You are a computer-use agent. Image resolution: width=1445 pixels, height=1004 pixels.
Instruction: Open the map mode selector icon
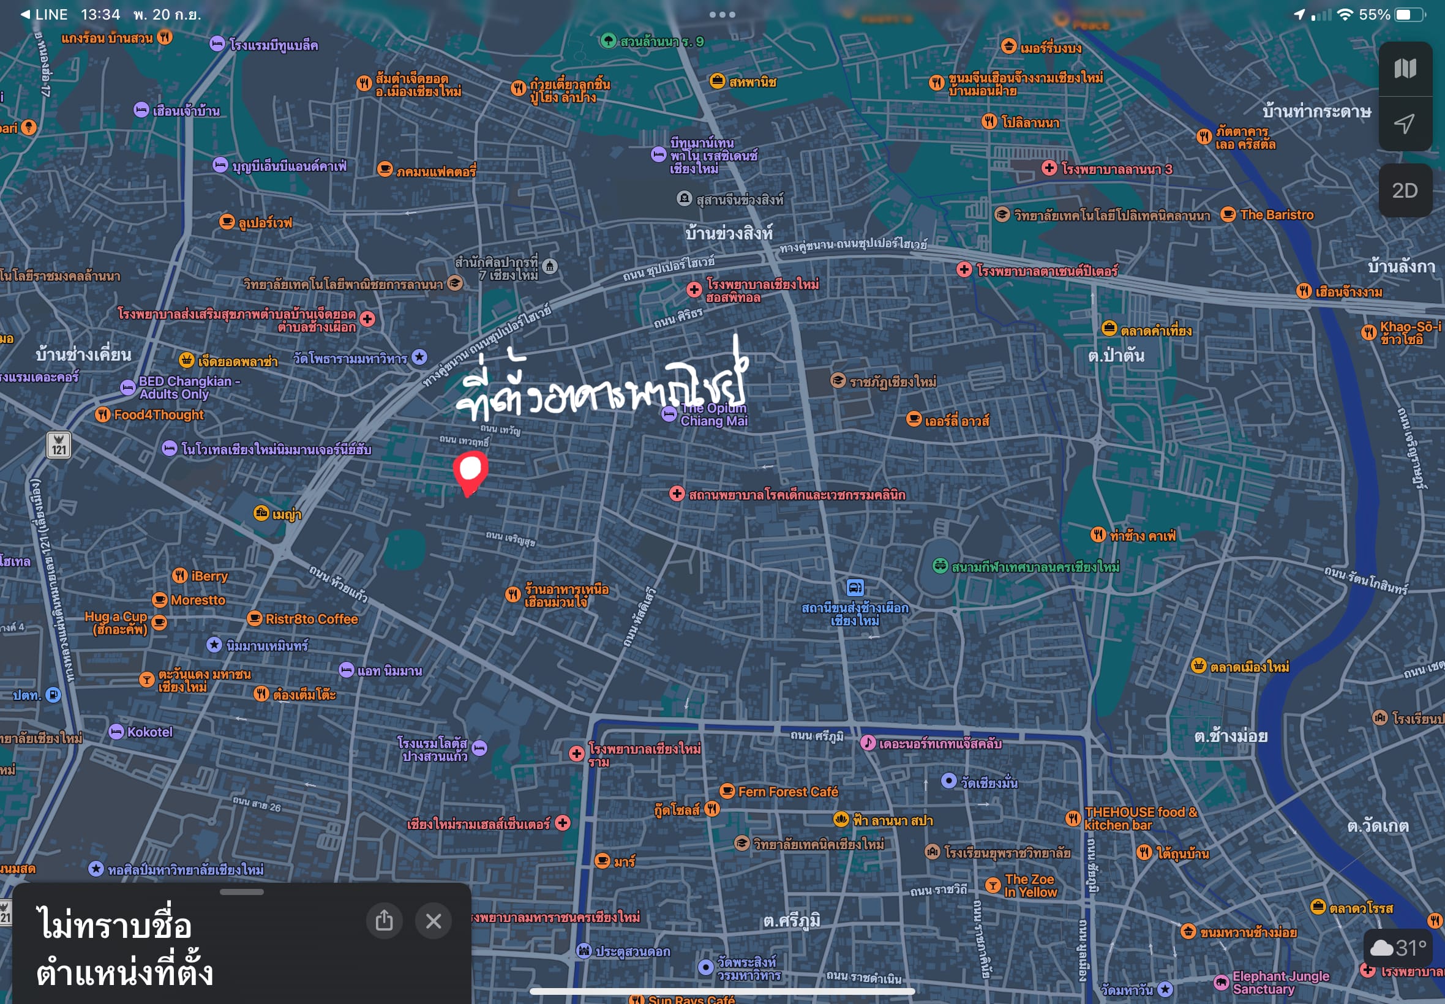click(1405, 69)
